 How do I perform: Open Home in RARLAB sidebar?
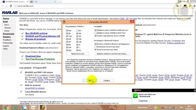click(6, 19)
